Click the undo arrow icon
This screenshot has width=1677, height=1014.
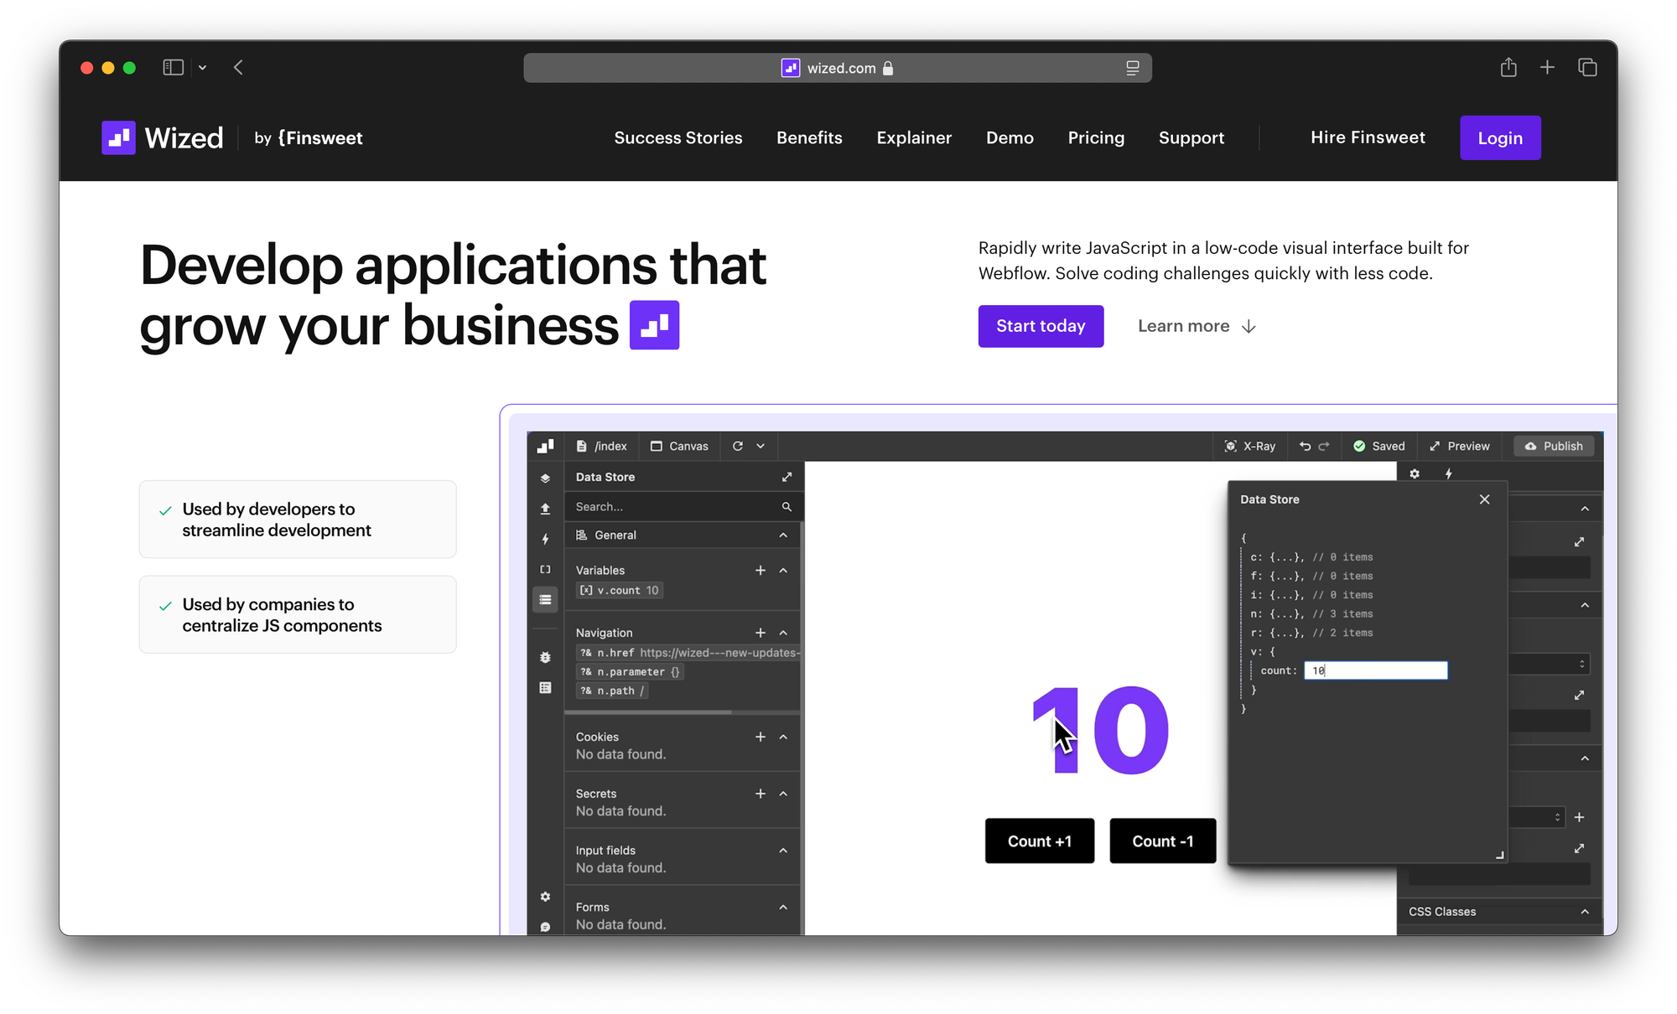1305,446
